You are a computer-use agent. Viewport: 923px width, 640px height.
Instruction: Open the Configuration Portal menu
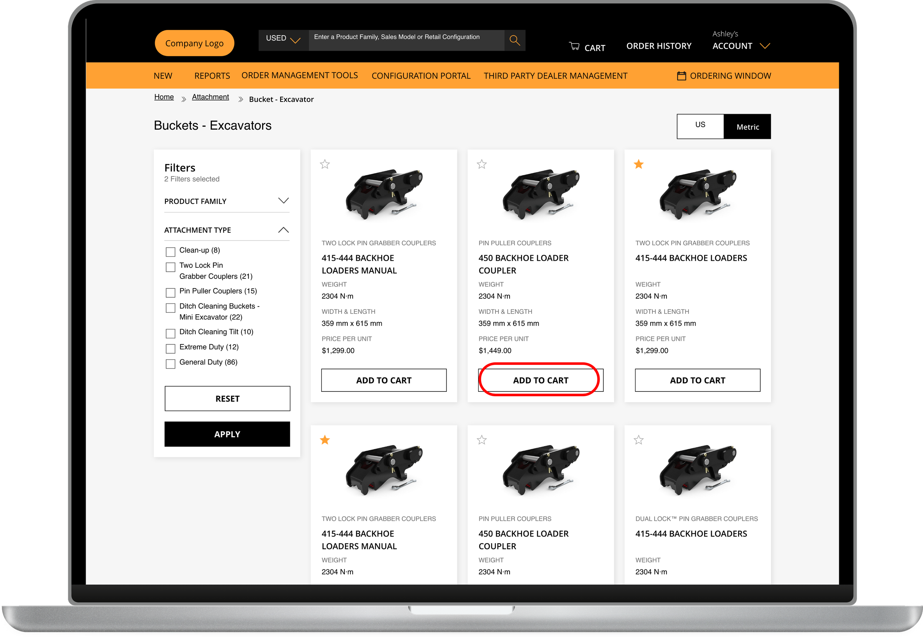coord(421,76)
